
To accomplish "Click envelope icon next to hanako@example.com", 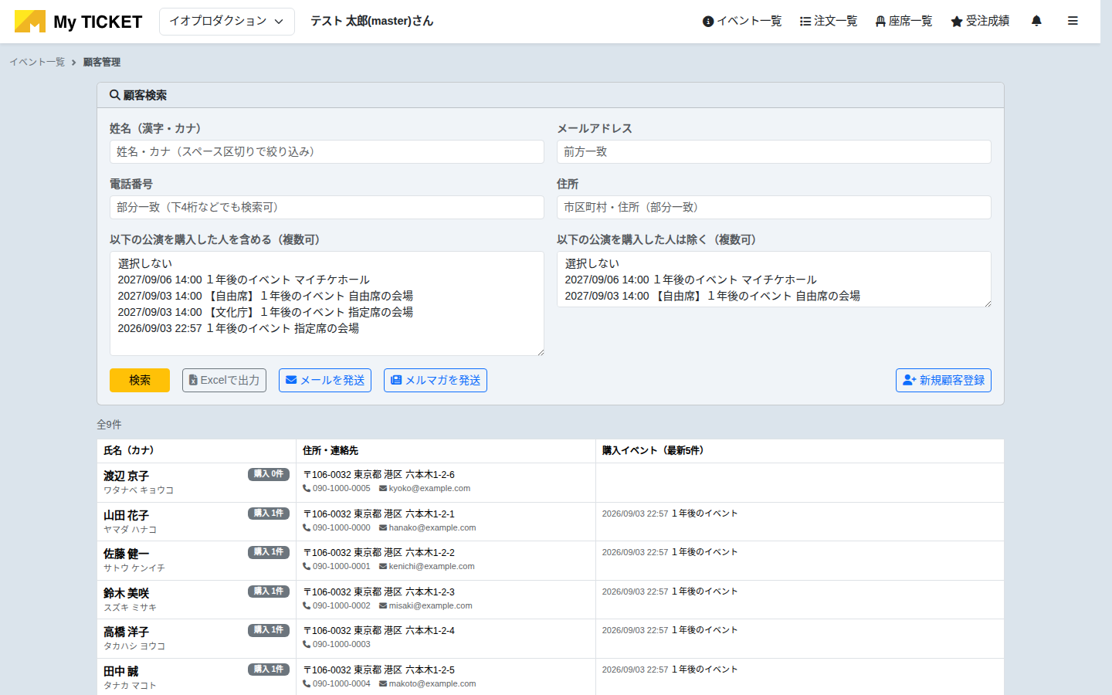I will coord(383,528).
